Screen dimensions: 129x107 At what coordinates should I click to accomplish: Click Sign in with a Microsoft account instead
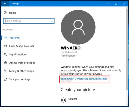84,79
